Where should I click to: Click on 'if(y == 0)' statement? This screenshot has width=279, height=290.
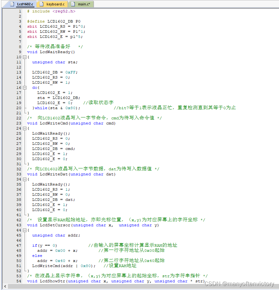click(44, 246)
